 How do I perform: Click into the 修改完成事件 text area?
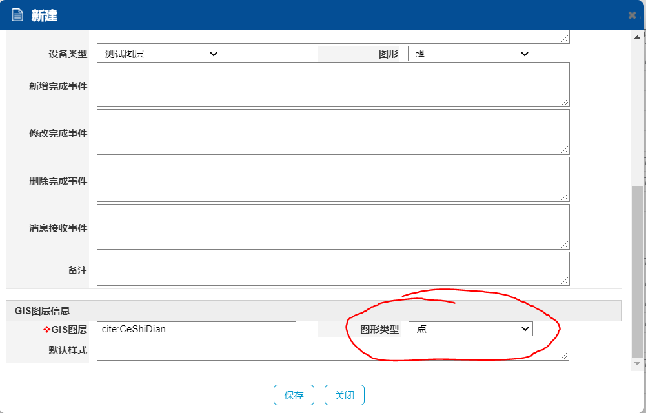click(x=333, y=132)
